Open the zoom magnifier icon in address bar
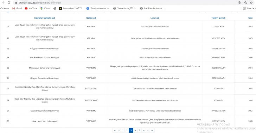Image resolution: width=256 pixels, height=133 pixels. (x=245, y=2)
